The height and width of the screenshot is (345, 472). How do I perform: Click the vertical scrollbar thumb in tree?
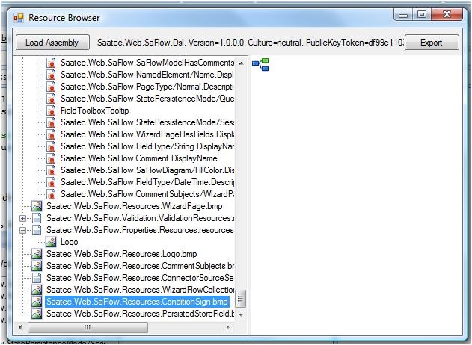(x=240, y=299)
